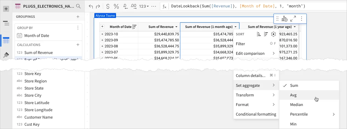This screenshot has width=347, height=129.
Task: Open the Format submenu
Action: click(256, 105)
